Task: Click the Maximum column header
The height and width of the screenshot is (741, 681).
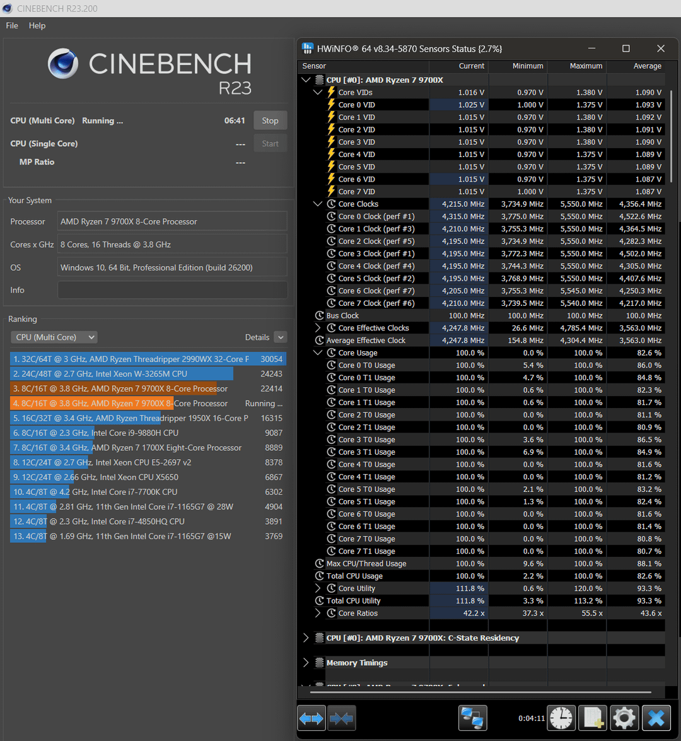Action: (586, 66)
